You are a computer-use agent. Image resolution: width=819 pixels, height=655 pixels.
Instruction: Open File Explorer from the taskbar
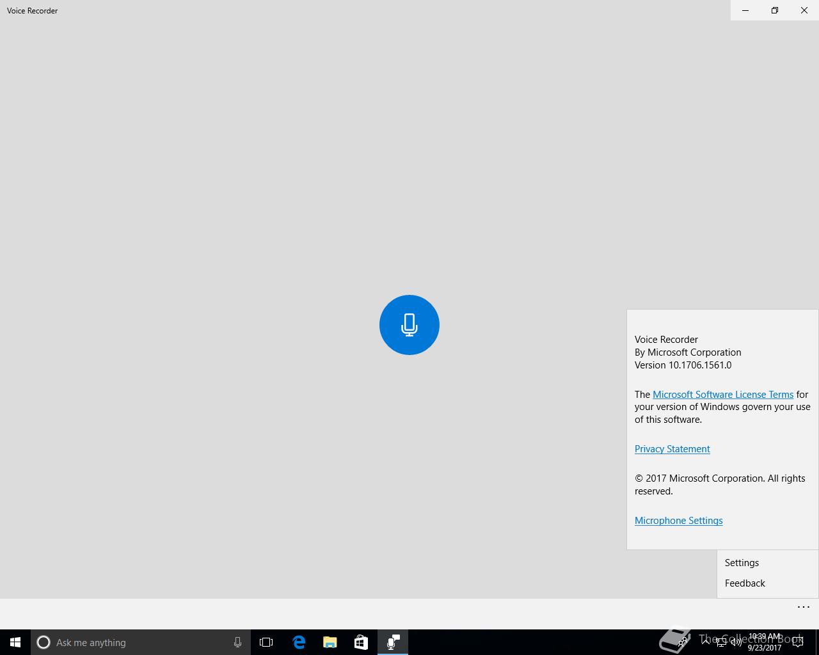tap(330, 642)
